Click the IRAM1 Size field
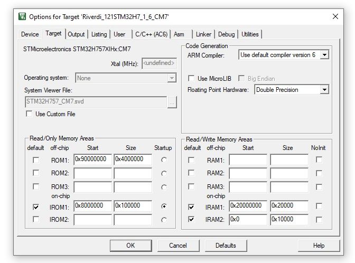Screen dimensions: 355x263 click(289, 206)
